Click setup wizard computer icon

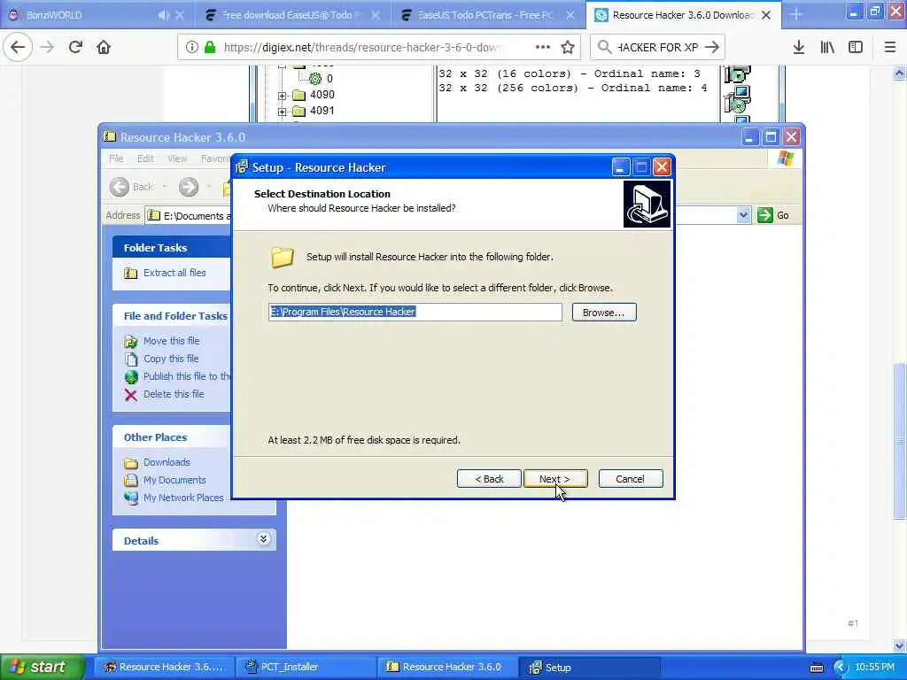[x=647, y=205]
